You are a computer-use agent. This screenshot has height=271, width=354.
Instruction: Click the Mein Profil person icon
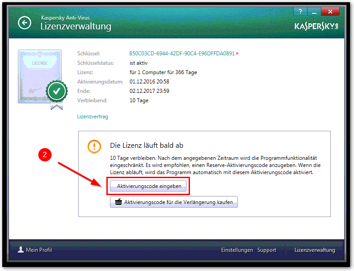[x=21, y=250]
